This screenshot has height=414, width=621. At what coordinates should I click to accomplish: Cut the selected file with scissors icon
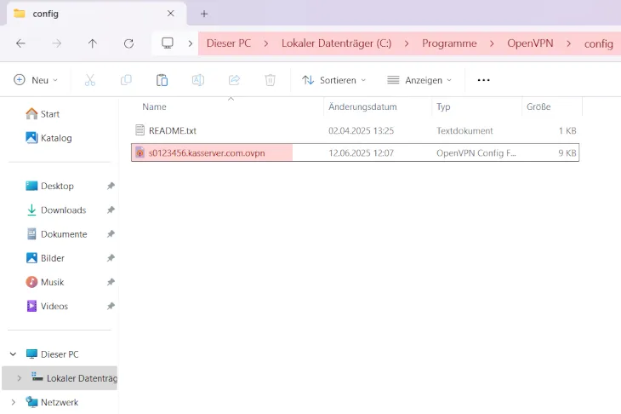90,80
